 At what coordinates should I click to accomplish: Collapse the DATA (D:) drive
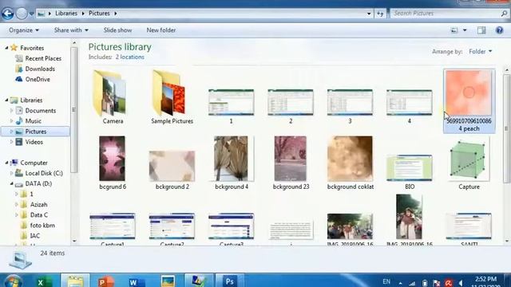tap(12, 183)
